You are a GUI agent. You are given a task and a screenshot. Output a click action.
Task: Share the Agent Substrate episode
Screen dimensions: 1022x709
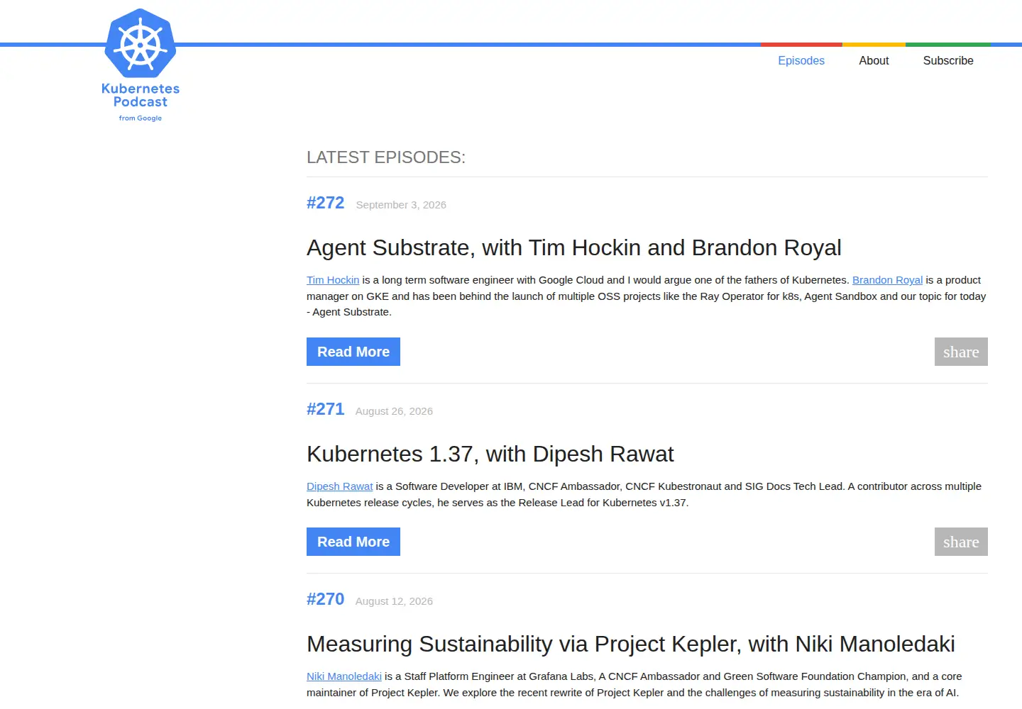coord(961,352)
